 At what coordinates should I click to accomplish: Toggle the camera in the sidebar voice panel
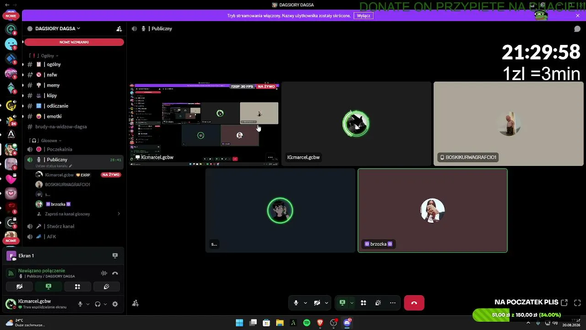click(19, 286)
